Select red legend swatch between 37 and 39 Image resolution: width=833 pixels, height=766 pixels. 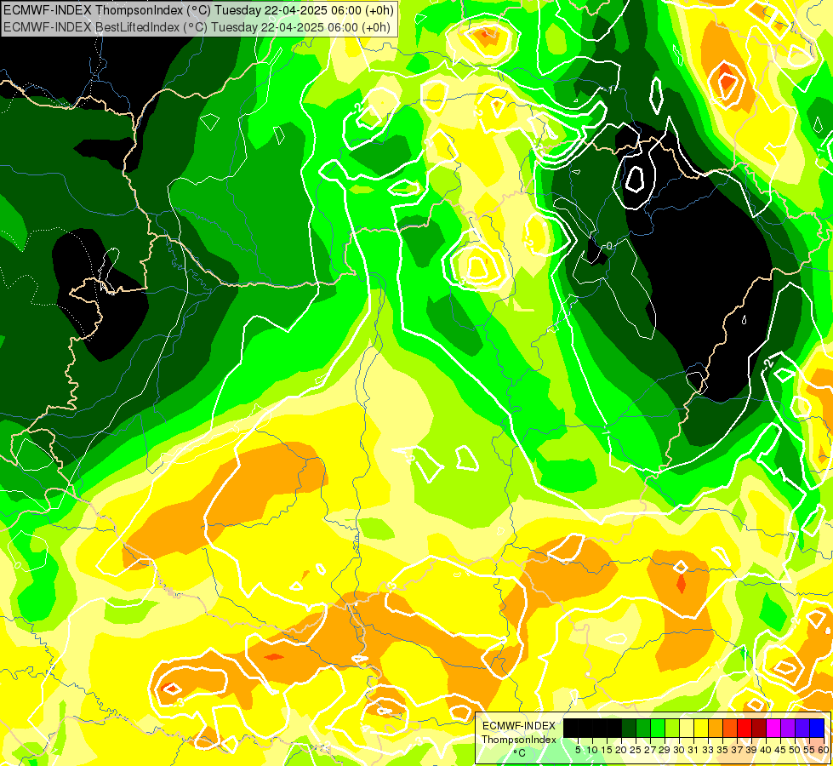(745, 728)
